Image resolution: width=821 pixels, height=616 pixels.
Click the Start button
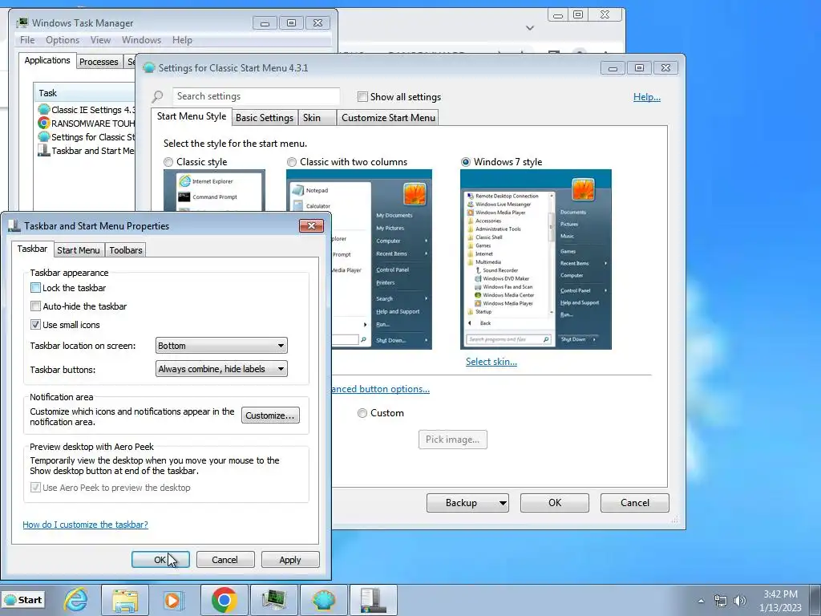point(23,600)
